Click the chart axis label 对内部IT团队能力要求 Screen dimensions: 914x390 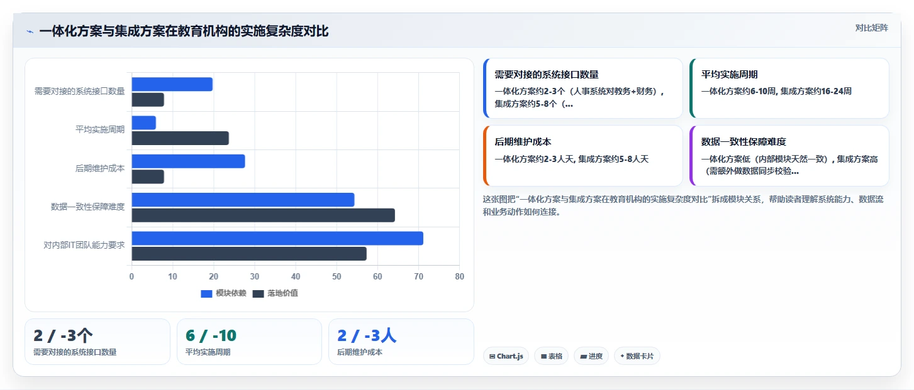click(84, 245)
